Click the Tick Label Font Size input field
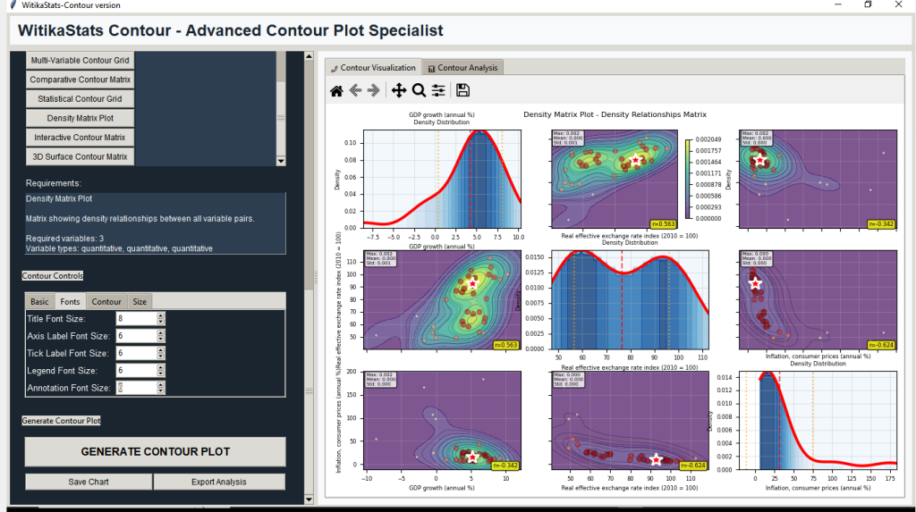Image resolution: width=916 pixels, height=512 pixels. pyautogui.click(x=136, y=353)
